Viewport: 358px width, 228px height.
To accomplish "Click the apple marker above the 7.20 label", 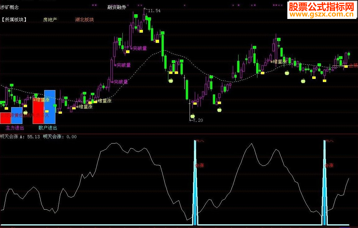I will coord(193,116).
